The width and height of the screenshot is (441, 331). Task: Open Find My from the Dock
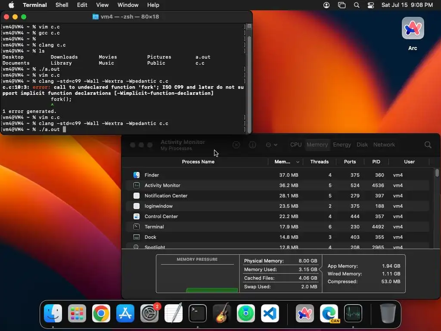coord(246,313)
